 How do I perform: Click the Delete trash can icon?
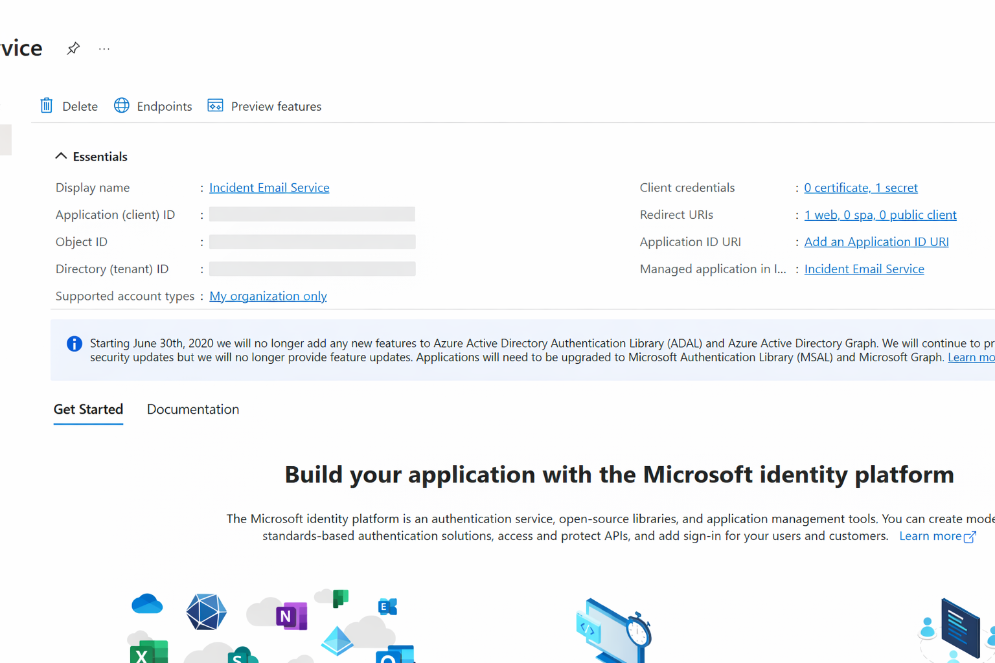coord(47,106)
